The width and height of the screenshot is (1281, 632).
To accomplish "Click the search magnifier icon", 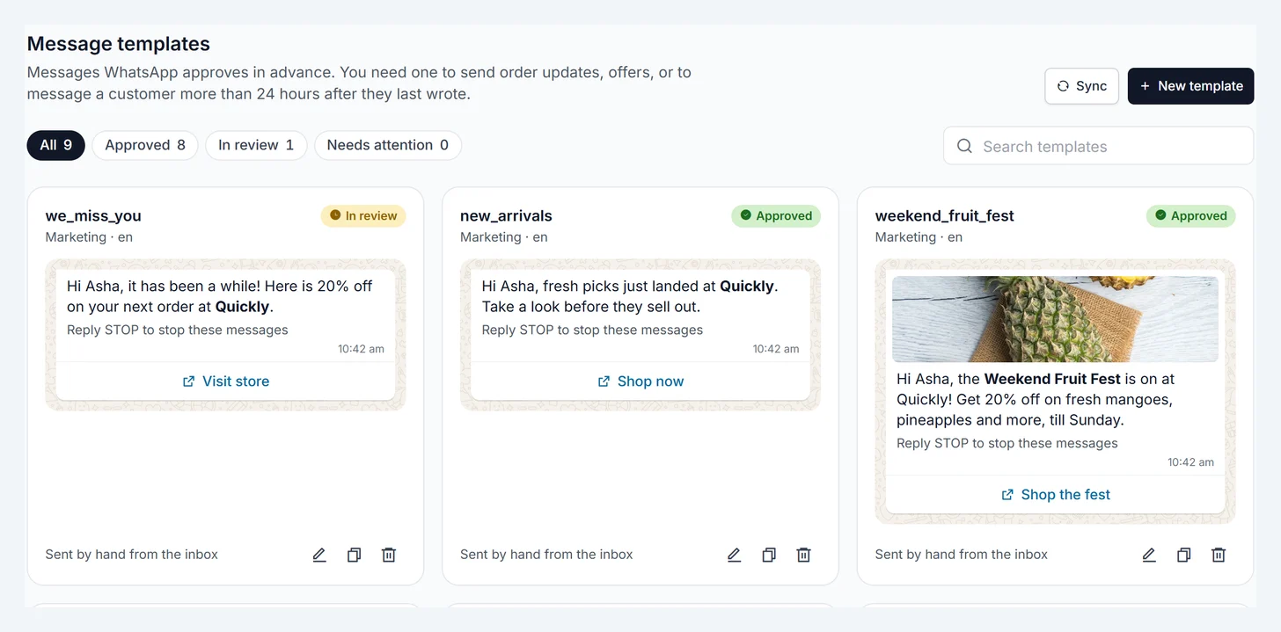I will coord(965,146).
